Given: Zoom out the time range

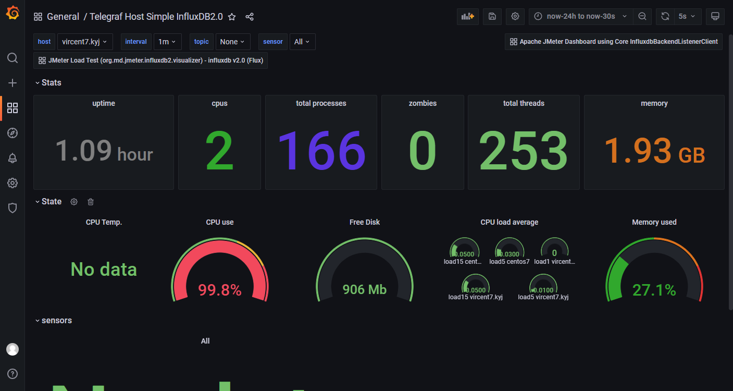Looking at the screenshot, I should pyautogui.click(x=642, y=16).
